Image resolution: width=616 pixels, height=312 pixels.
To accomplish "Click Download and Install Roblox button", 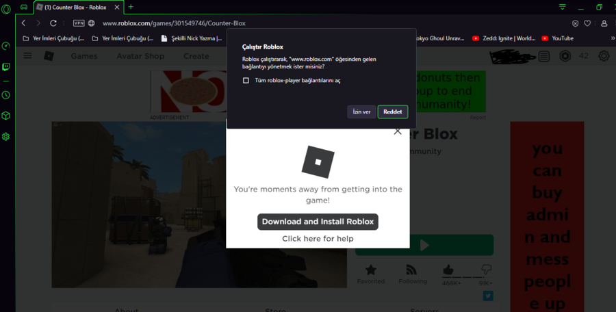I will (318, 222).
